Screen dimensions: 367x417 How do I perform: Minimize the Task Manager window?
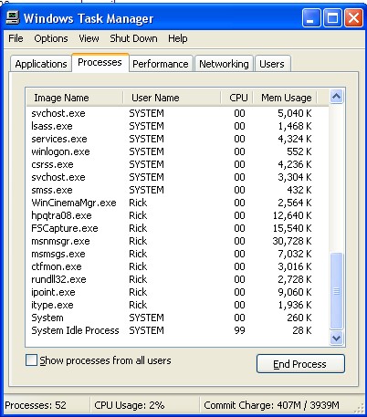[x=311, y=18]
